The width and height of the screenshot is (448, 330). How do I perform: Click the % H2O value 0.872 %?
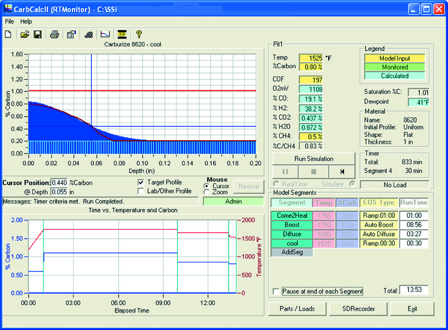pyautogui.click(x=311, y=127)
